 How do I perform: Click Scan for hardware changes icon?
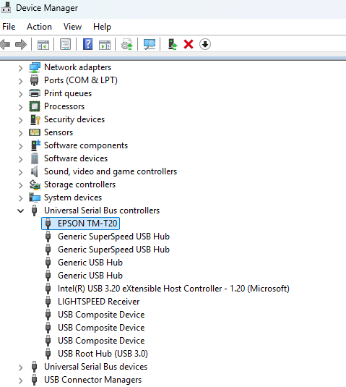(x=150, y=45)
